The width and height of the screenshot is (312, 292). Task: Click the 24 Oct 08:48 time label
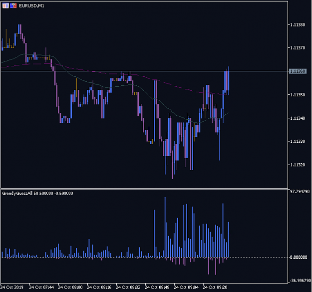point(157,288)
